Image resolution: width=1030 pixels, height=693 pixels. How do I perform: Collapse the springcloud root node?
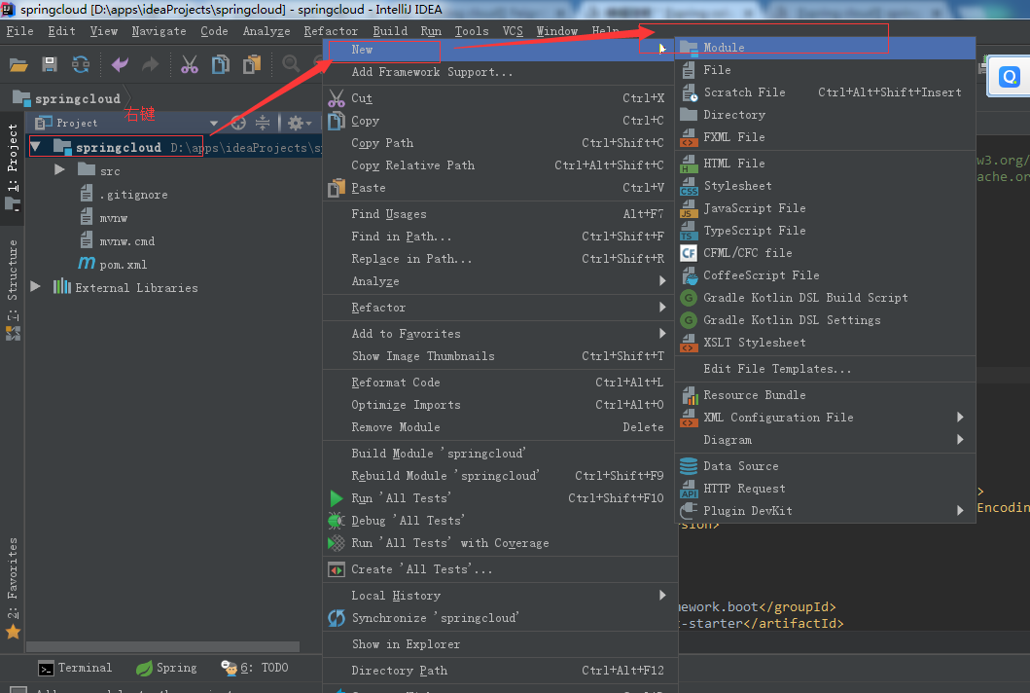coord(35,147)
